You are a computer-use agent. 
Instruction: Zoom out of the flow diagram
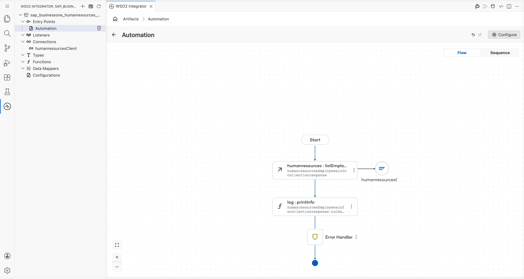[117, 267]
